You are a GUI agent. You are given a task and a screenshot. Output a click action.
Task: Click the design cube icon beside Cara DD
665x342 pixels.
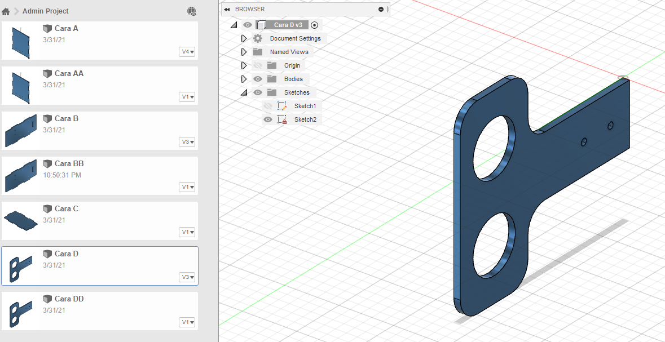point(47,299)
